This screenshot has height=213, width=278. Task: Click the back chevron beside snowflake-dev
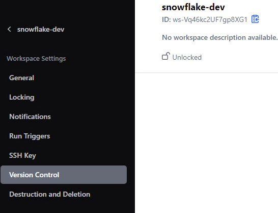[9, 29]
